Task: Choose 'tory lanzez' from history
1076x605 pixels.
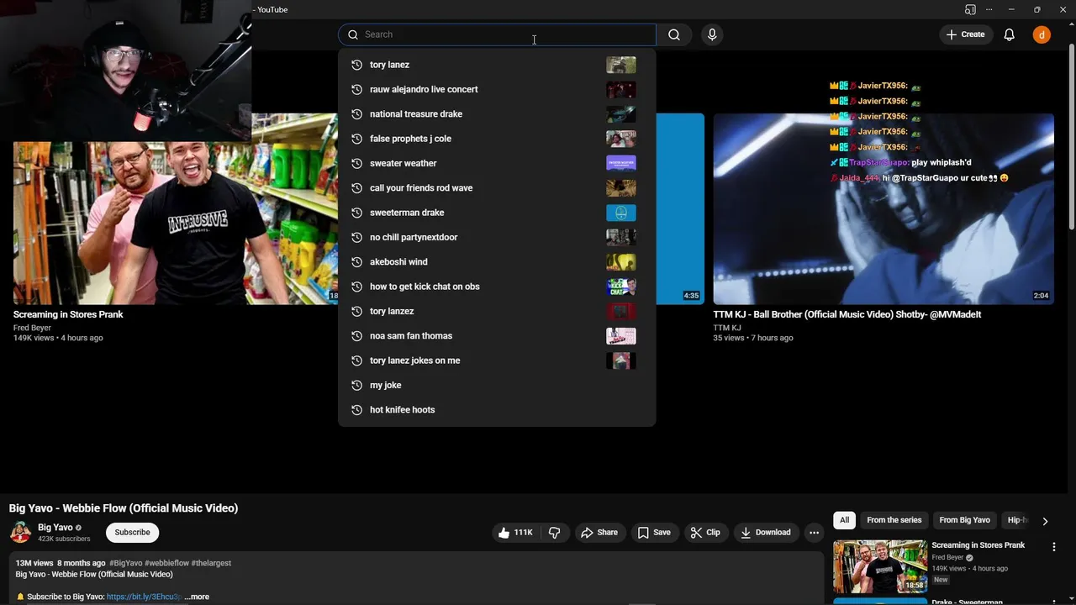Action: 496,311
